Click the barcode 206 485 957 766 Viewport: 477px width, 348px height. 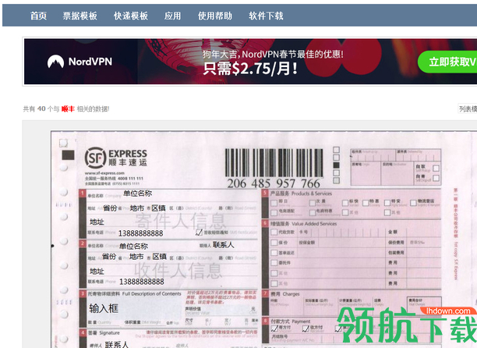[x=274, y=169]
